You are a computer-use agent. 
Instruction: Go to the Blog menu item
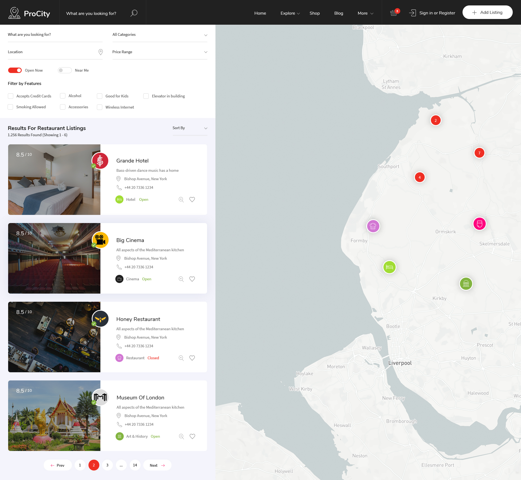[x=339, y=13]
